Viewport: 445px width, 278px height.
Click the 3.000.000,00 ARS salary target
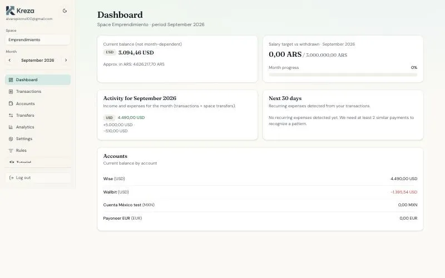(x=327, y=55)
